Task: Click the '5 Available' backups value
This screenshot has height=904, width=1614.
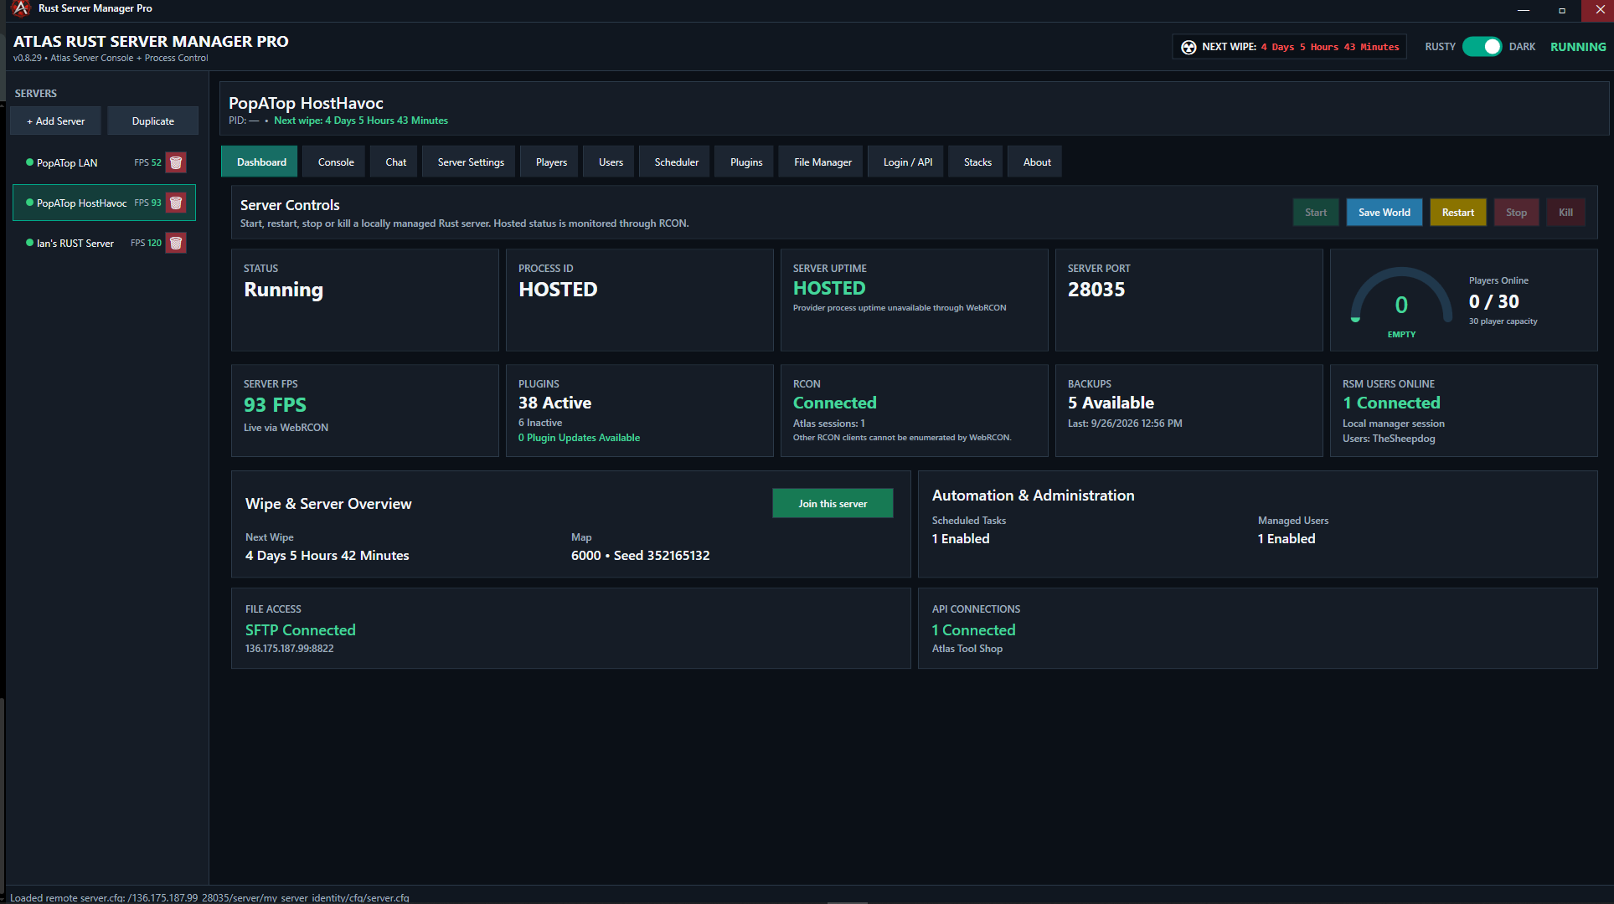Action: tap(1111, 403)
